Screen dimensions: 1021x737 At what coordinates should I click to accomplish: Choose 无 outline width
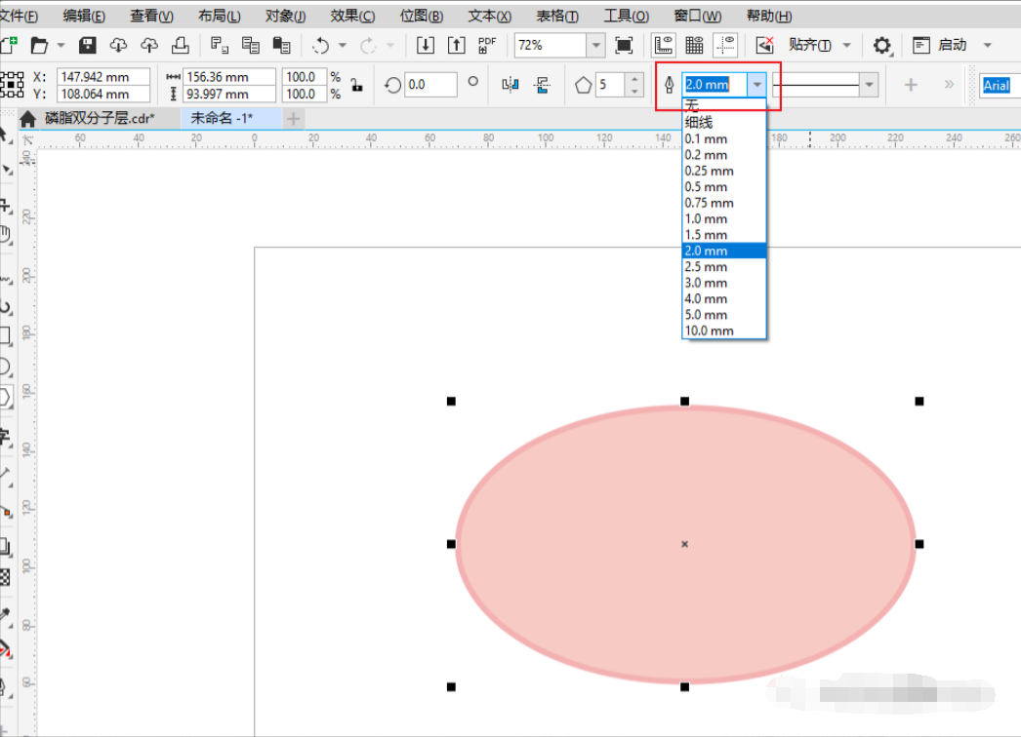pyautogui.click(x=724, y=105)
